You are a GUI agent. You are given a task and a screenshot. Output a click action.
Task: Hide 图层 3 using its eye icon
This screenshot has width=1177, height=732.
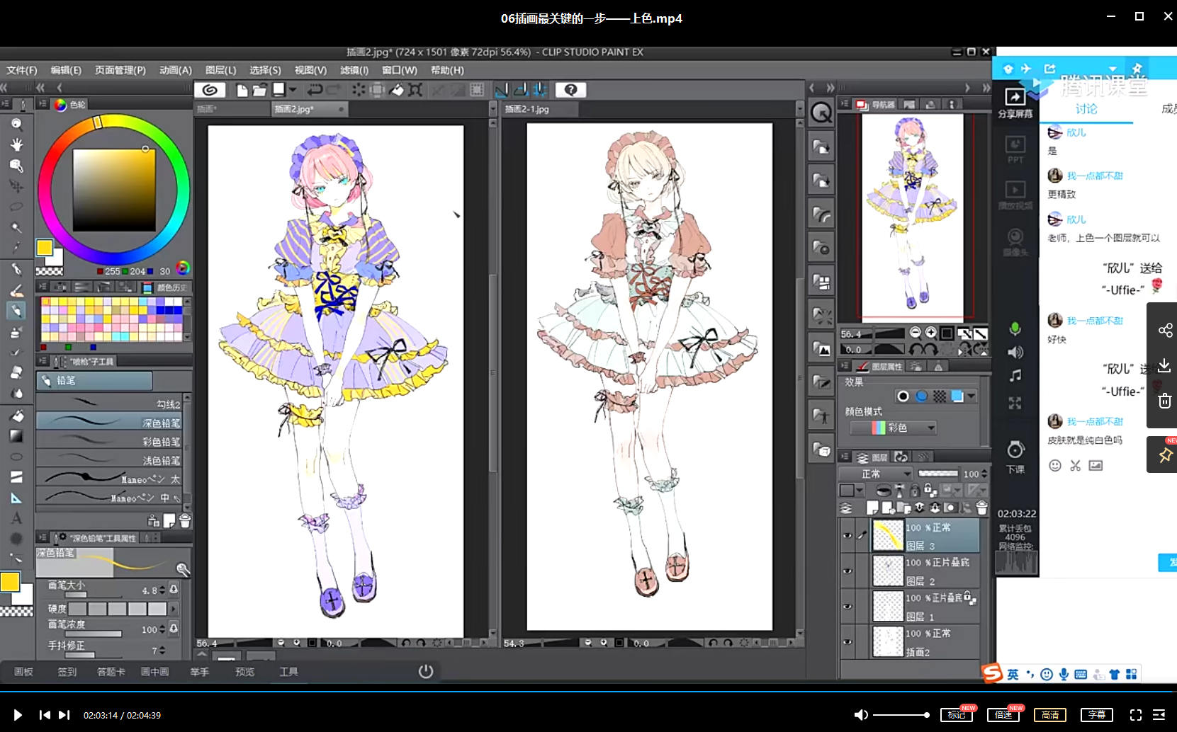(x=847, y=536)
